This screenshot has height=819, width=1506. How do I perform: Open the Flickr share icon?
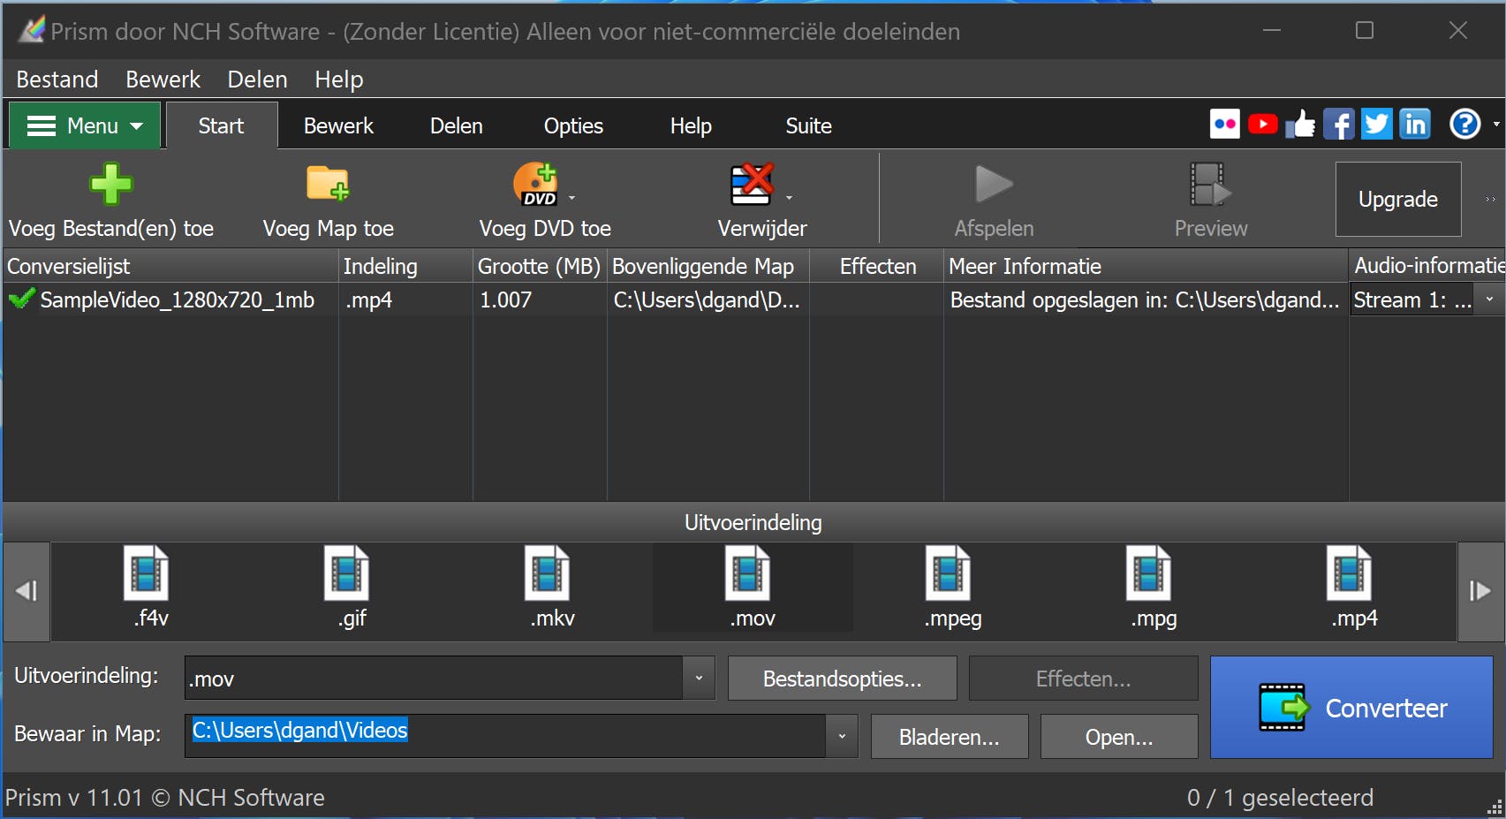[x=1225, y=124]
